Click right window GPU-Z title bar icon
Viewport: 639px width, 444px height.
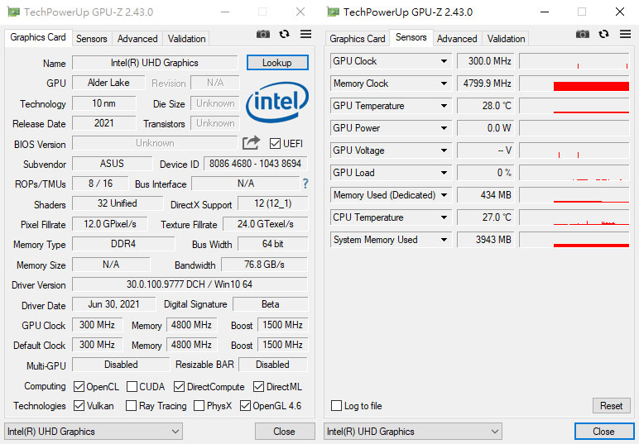point(333,12)
